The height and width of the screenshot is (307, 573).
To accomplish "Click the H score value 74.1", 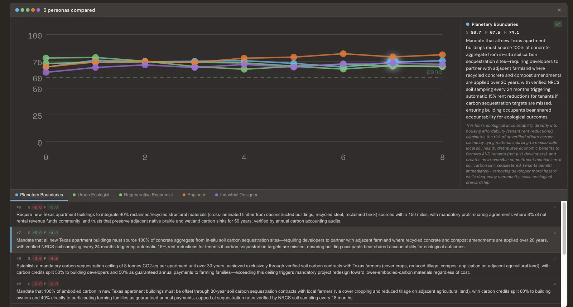I will tap(514, 33).
